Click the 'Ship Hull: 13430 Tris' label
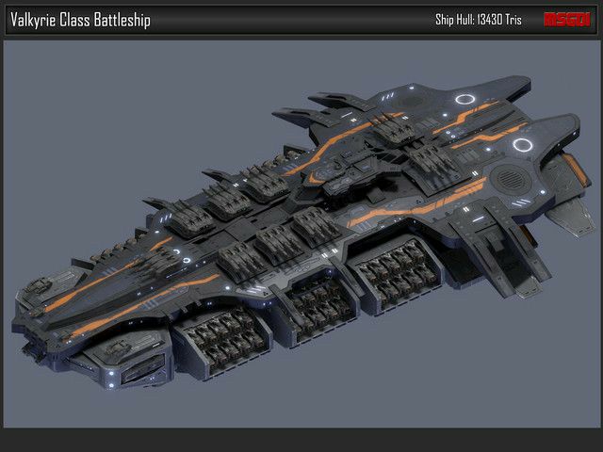The height and width of the screenshot is (452, 603). click(x=479, y=19)
